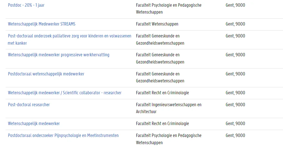Open Scientific collaborator - researcher vacancy
Viewport: 283px width, 150px height.
click(x=65, y=93)
